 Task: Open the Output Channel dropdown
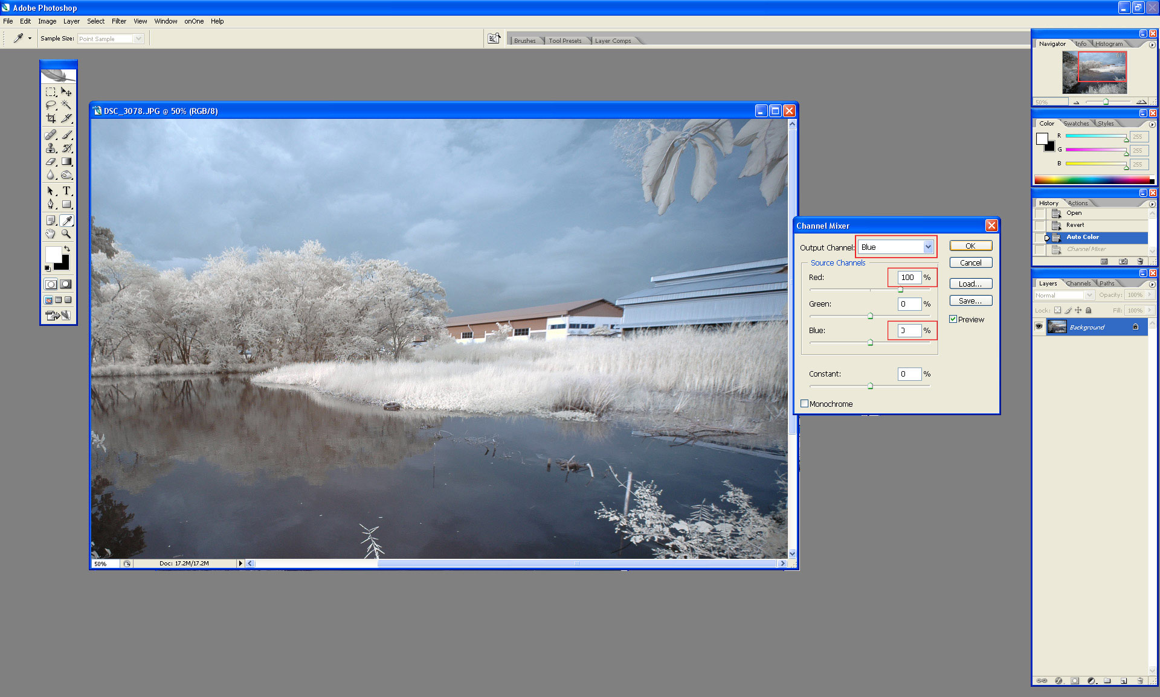click(927, 247)
